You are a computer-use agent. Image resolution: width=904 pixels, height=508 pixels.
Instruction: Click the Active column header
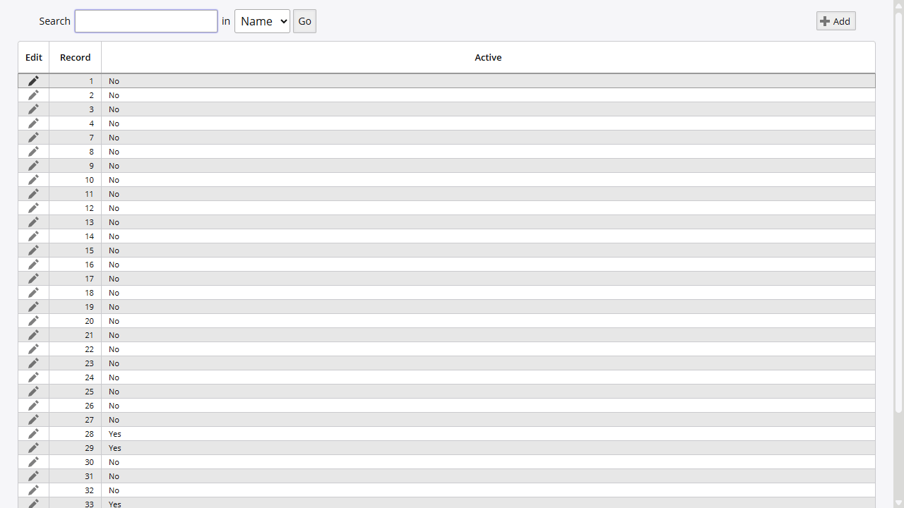488,57
